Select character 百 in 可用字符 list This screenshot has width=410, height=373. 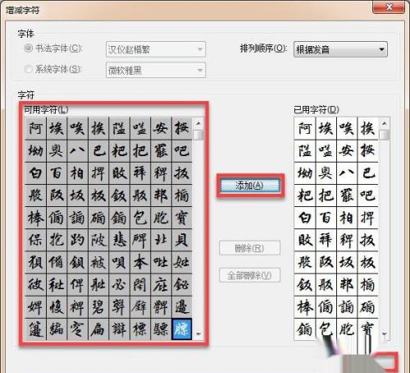coord(57,173)
